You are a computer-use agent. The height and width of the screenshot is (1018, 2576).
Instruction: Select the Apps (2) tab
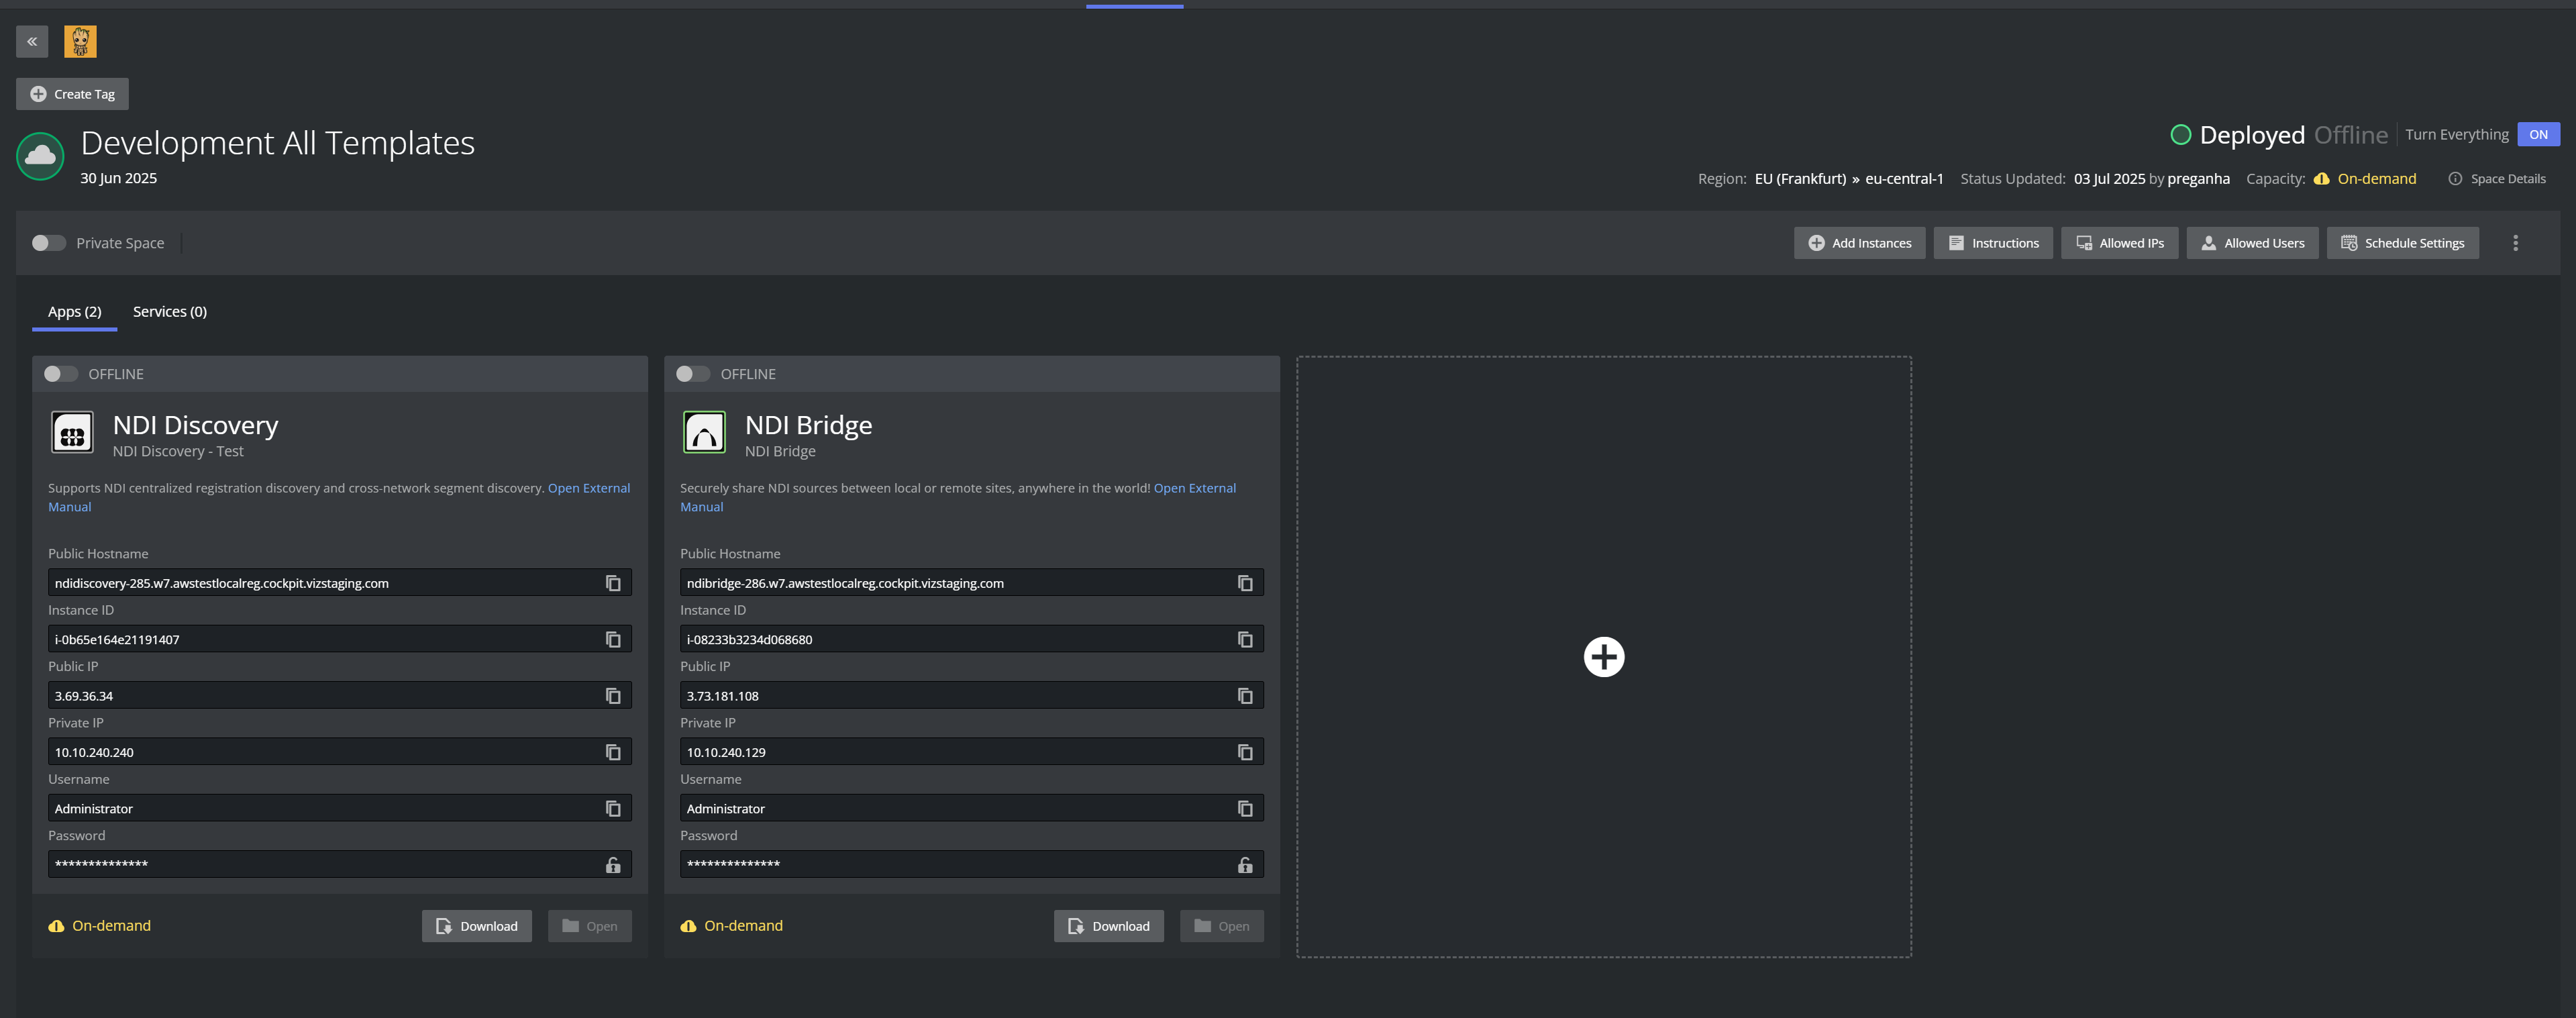pyautogui.click(x=74, y=312)
